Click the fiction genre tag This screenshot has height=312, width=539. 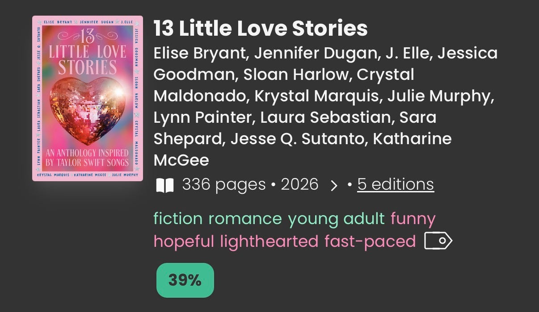178,219
